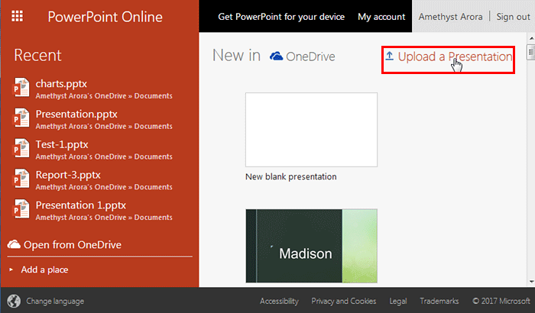Select the New blank presentation thumbnail
This screenshot has height=313, width=535.
pos(311,130)
